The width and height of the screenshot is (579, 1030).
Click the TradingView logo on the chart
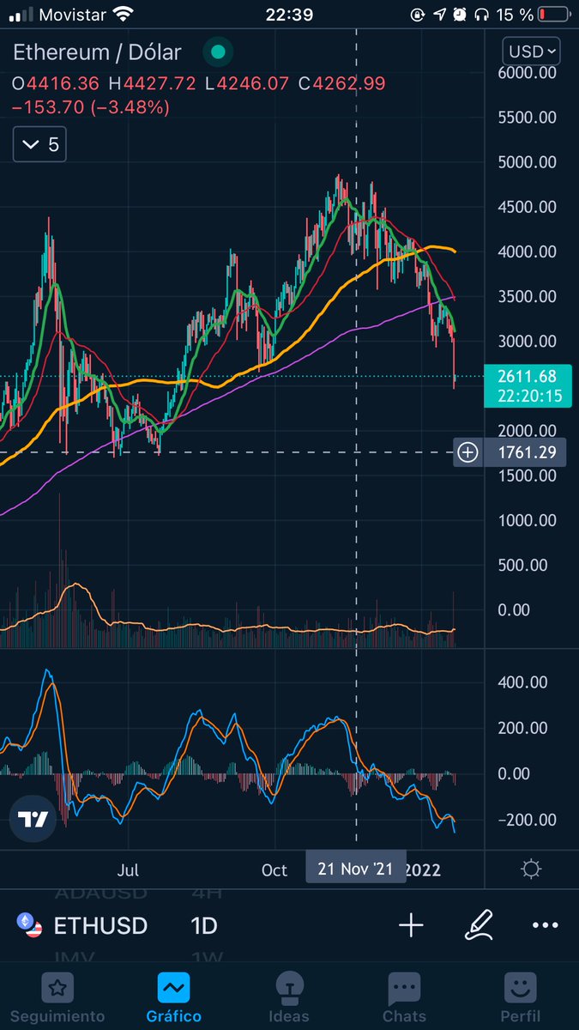click(x=33, y=820)
